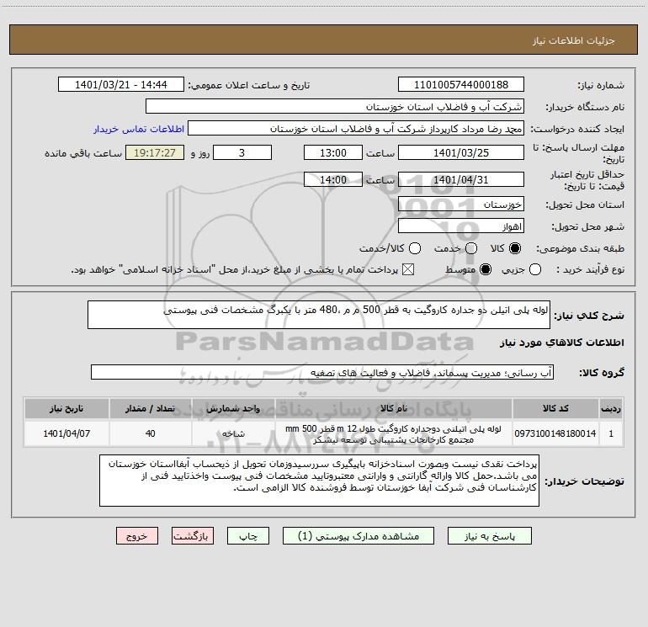Click the remaining days field showing 3
648x627 pixels.
click(242, 152)
